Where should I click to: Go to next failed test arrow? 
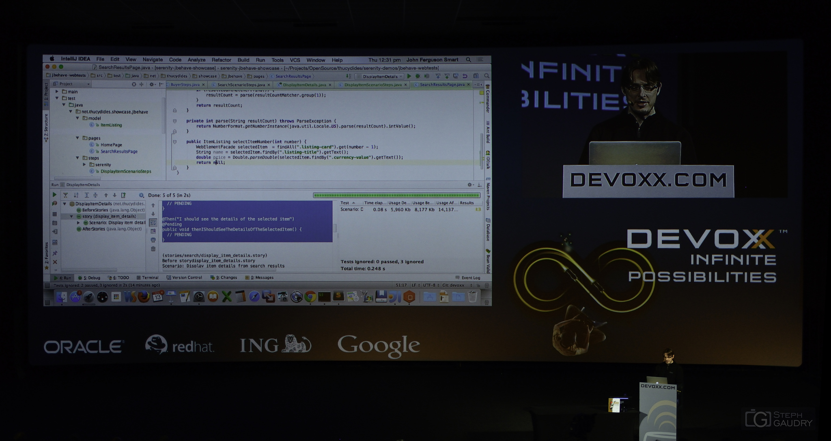point(115,195)
